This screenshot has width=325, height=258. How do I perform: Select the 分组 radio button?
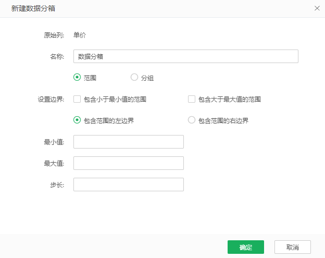point(134,78)
